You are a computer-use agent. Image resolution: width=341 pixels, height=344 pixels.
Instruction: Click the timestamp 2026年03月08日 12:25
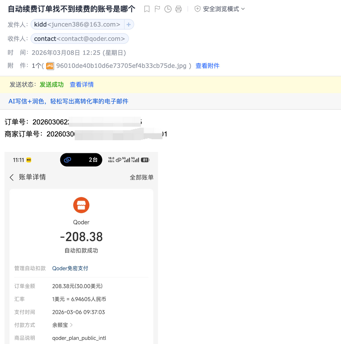point(79,53)
